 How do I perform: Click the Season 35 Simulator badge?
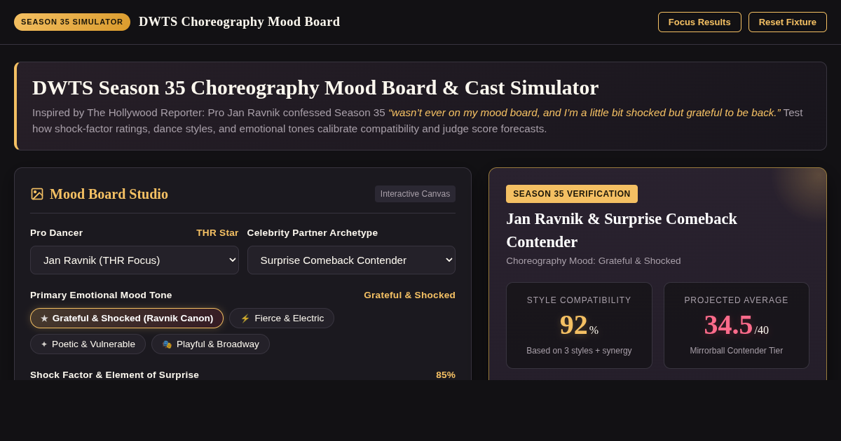pos(72,22)
